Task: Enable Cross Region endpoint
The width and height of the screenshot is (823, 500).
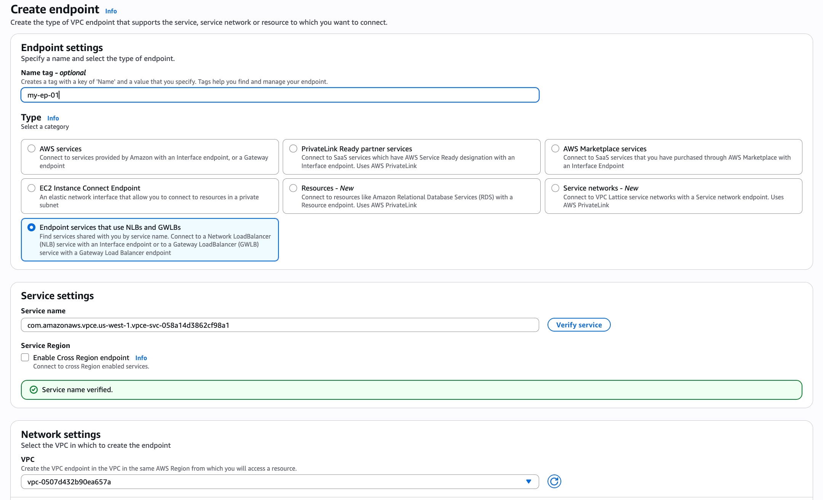Action: click(x=25, y=357)
